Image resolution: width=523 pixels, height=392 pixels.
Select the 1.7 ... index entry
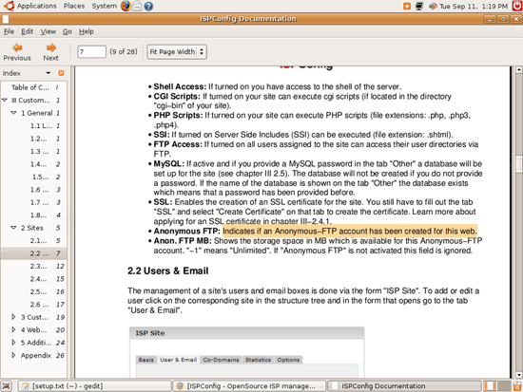(x=33, y=202)
